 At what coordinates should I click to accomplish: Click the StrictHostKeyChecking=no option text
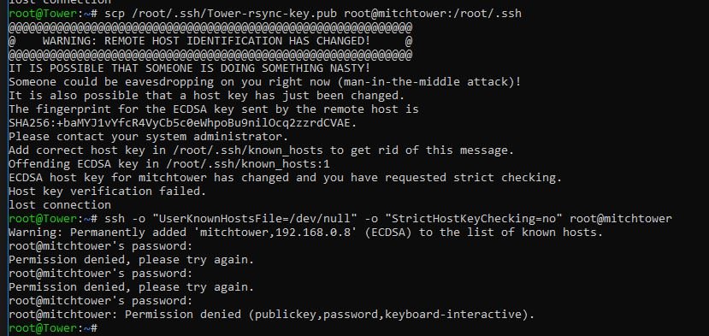coord(476,219)
